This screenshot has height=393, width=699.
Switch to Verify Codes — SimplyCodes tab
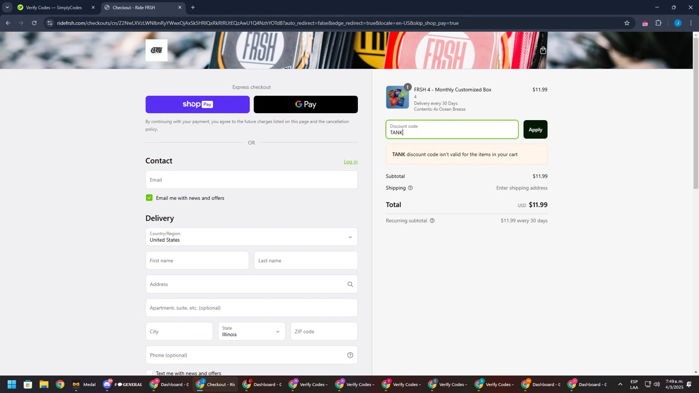(56, 7)
